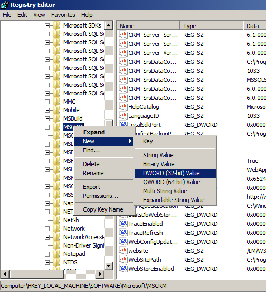Expand the Notepad tree node

[47, 254]
